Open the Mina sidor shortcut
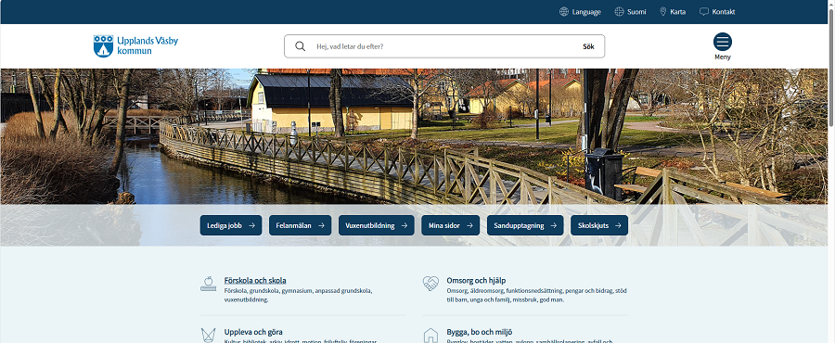This screenshot has height=343, width=835. pos(451,225)
